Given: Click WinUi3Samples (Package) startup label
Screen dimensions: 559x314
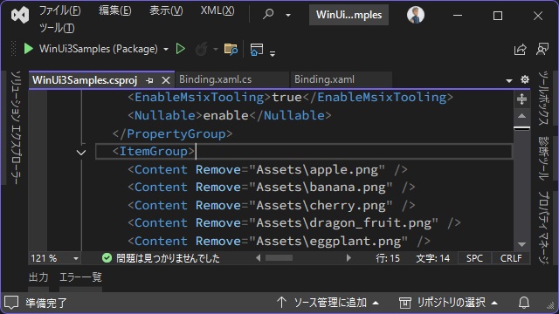Looking at the screenshot, I should tap(99, 49).
